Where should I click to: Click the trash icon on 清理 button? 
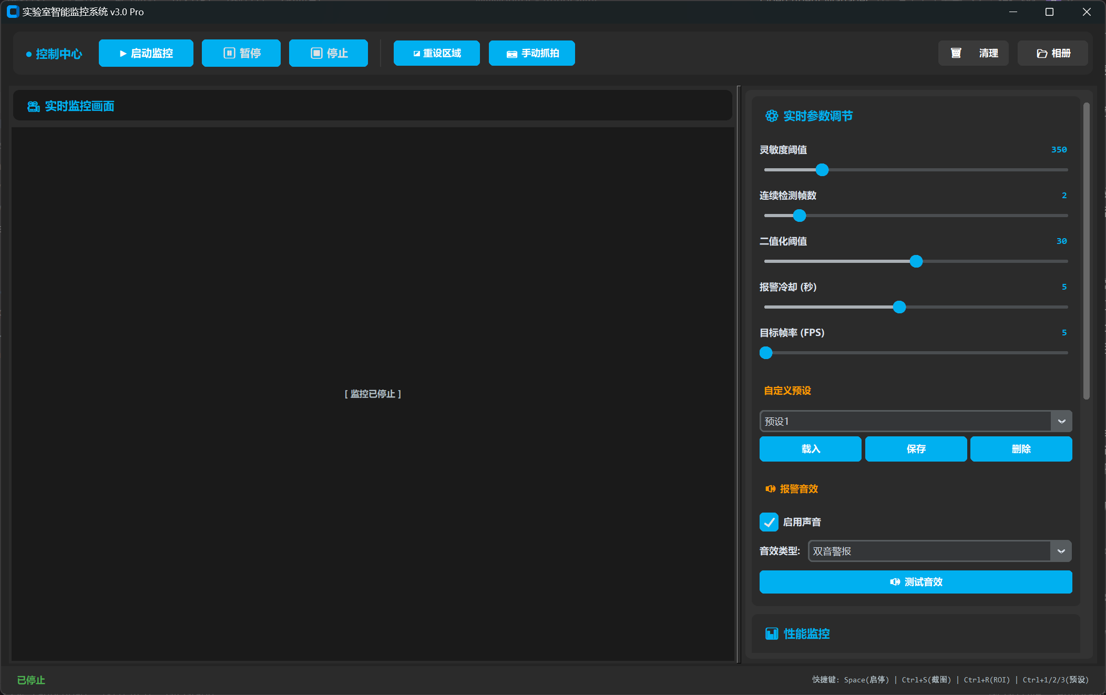pyautogui.click(x=956, y=53)
